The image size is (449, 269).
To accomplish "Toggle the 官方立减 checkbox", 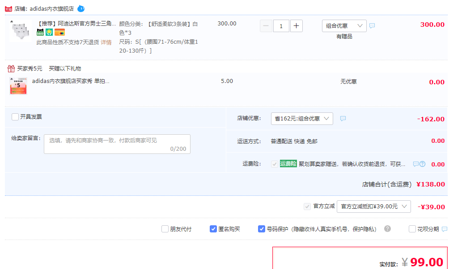I will (x=307, y=206).
